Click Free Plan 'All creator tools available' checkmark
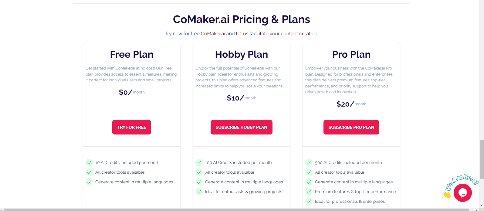Screen dimensions: 484x211 (x=89, y=172)
